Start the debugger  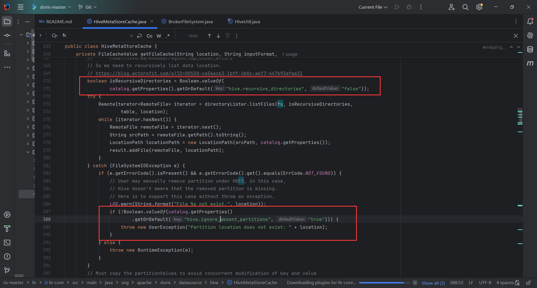(409, 7)
